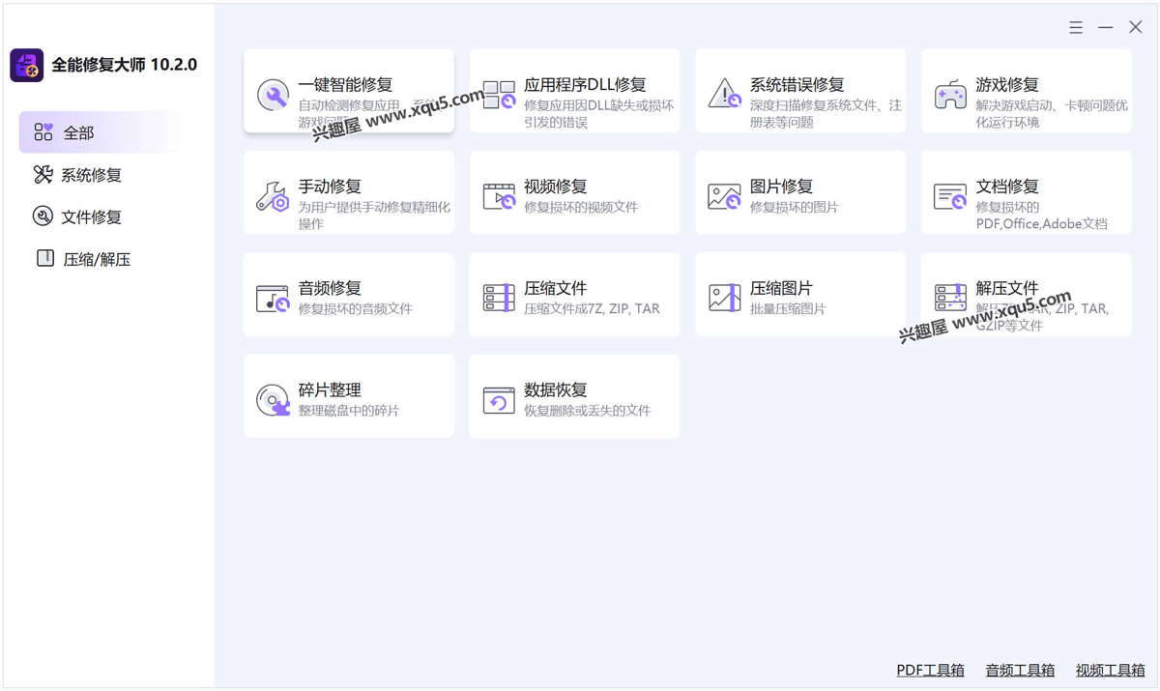Open 文档修复 card title
Screen dimensions: 1160x691
(1007, 187)
